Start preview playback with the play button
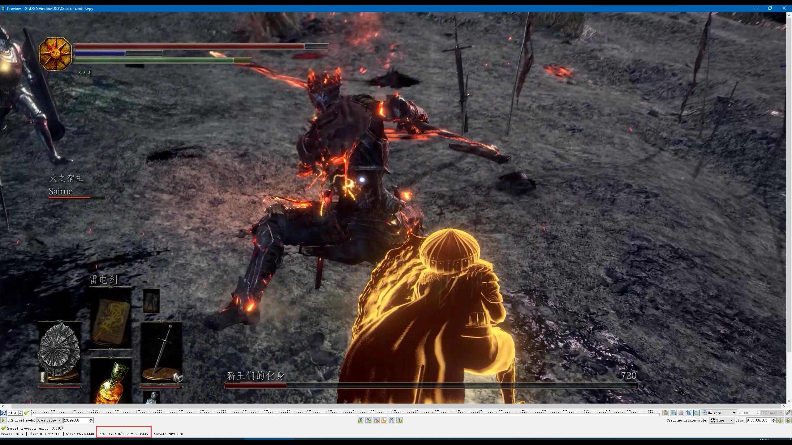 [x=3, y=420]
